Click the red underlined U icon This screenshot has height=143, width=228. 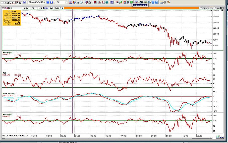point(103,2)
